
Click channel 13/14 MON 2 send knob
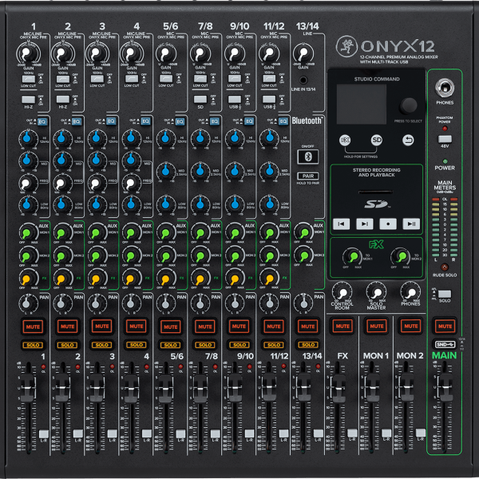pos(303,255)
